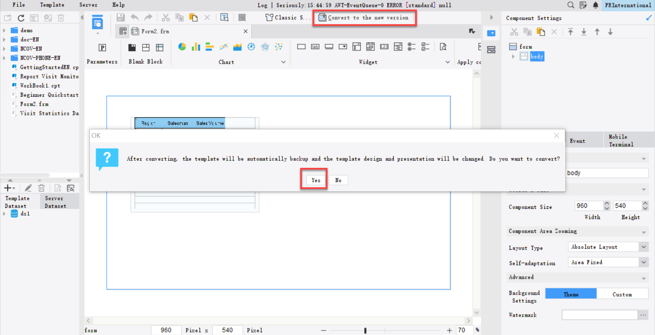Add a new template dataset with plus icon

point(8,188)
